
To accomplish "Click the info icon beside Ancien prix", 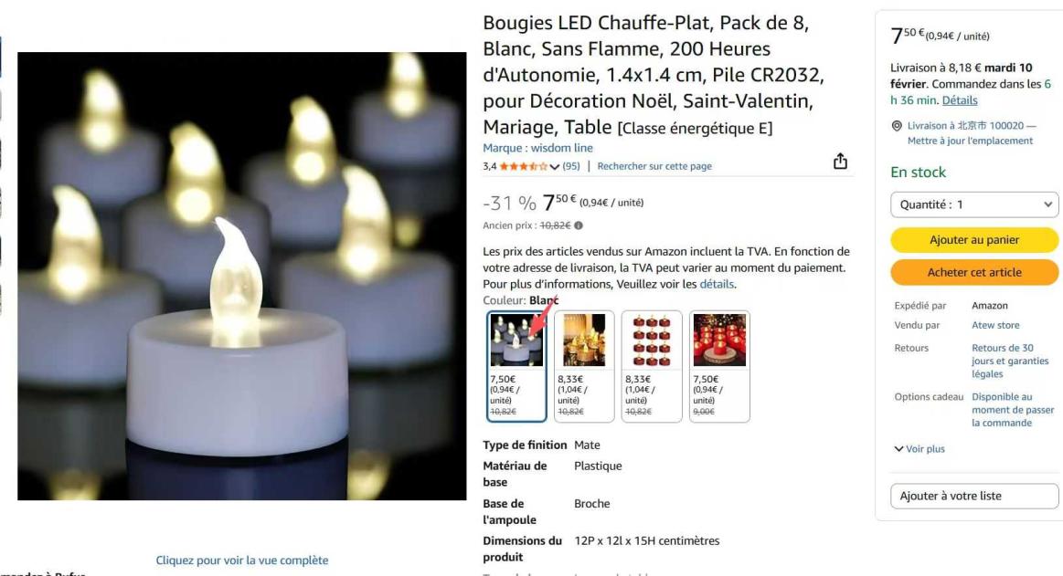I will (579, 225).
